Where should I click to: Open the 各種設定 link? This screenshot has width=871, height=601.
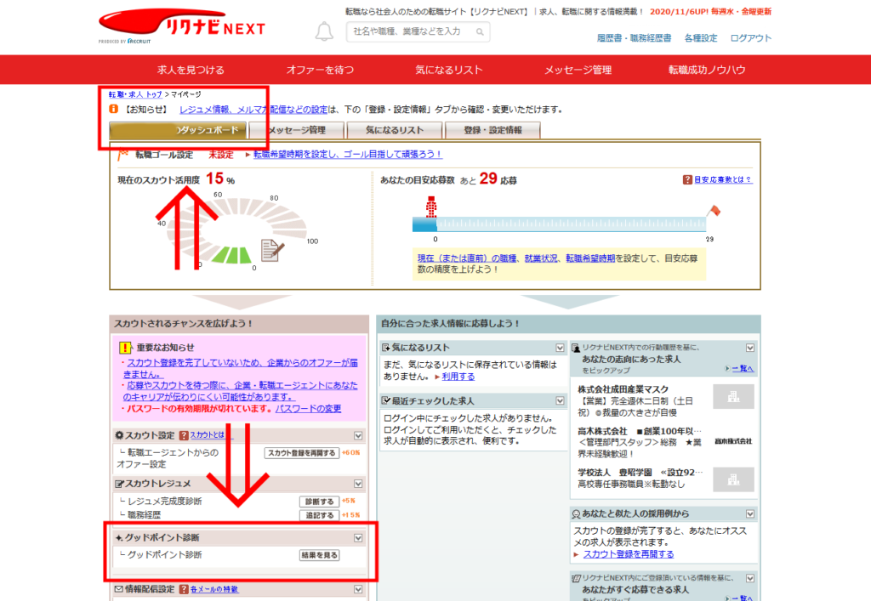pyautogui.click(x=701, y=37)
